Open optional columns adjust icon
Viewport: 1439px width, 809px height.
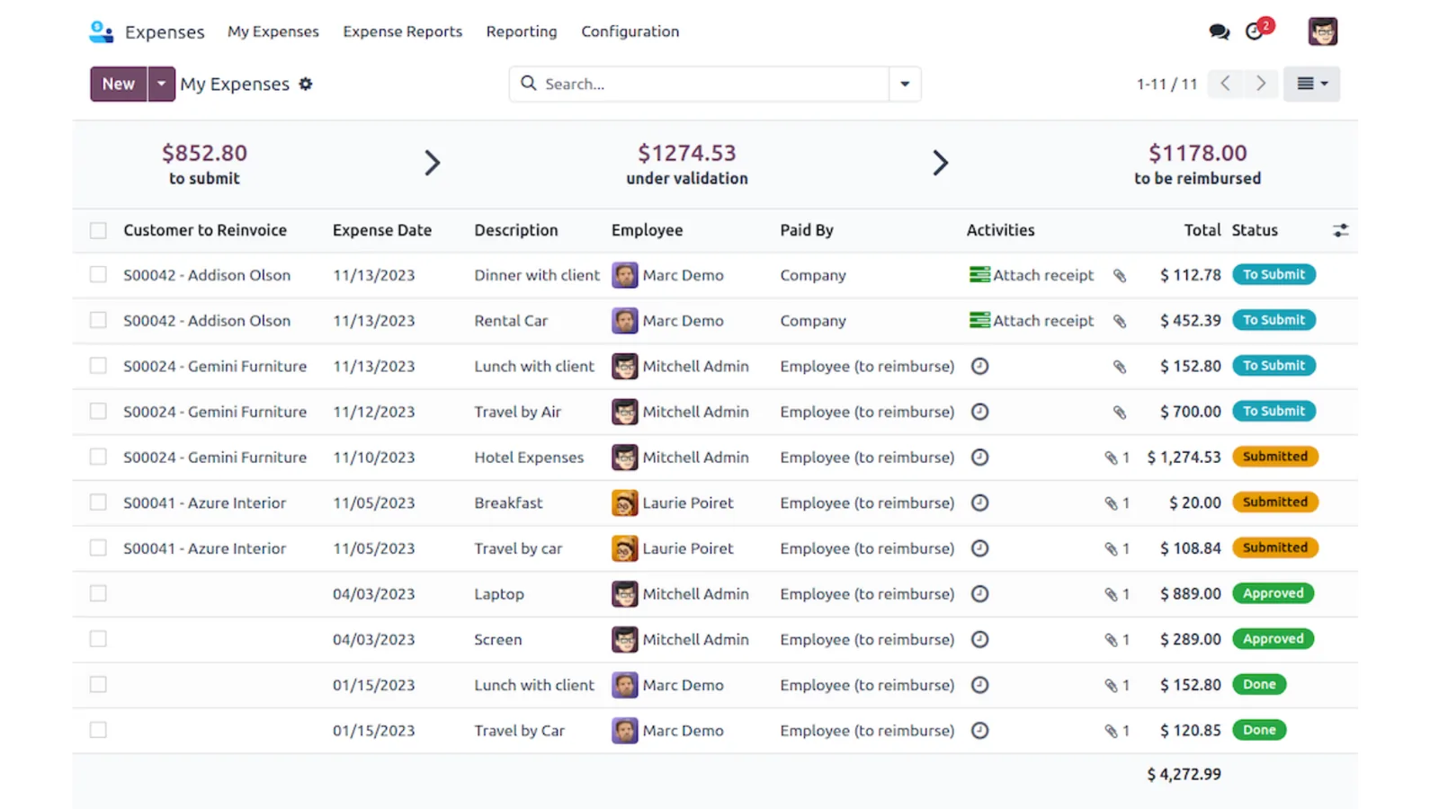pos(1340,230)
